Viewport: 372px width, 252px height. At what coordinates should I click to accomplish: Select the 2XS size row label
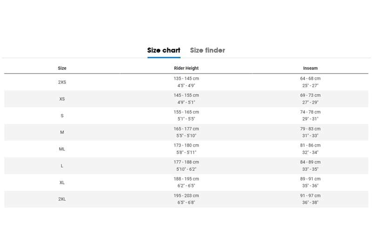pyautogui.click(x=62, y=82)
